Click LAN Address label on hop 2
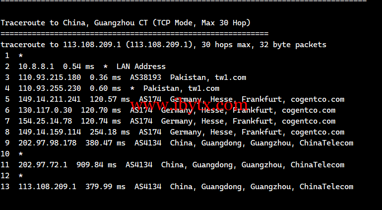Screen dimensions: 382x210 pyautogui.click(x=141, y=67)
